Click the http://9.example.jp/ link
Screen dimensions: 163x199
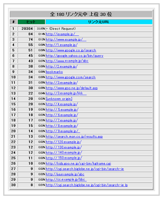point(63,131)
